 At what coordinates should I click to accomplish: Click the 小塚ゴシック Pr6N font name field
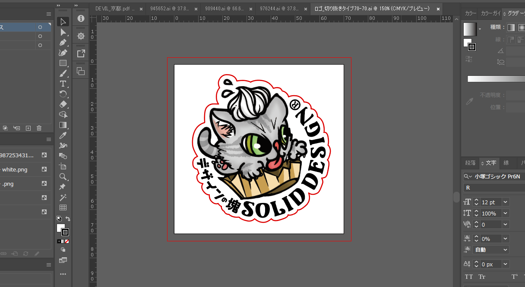coord(497,176)
